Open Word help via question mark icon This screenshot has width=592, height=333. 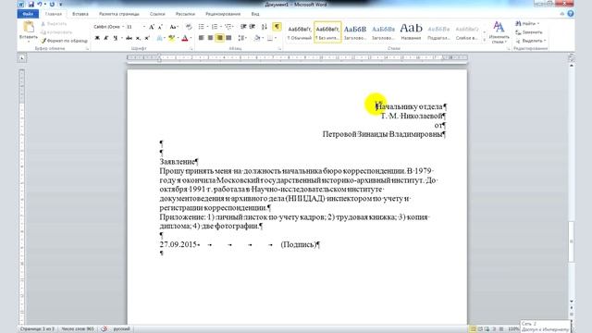(x=571, y=14)
